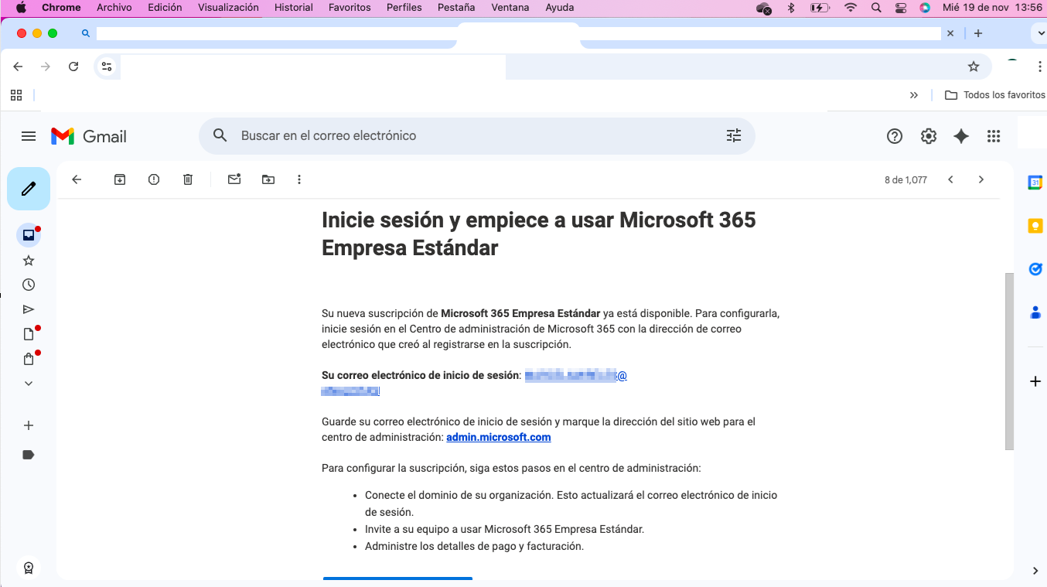The height and width of the screenshot is (587, 1047).
Task: Open the admin.microsoft.com link
Action: pos(499,437)
